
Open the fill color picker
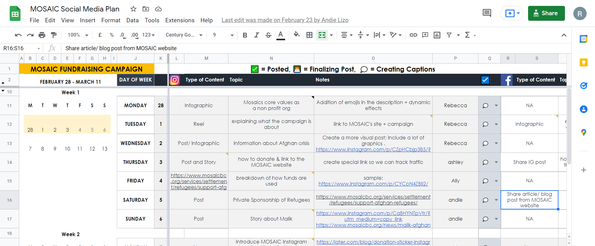(x=297, y=35)
